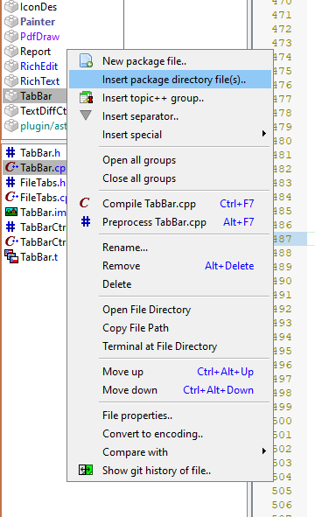The height and width of the screenshot is (517, 315).
Task: Click the TabBar.cpp source file icon
Action: (x=11, y=167)
